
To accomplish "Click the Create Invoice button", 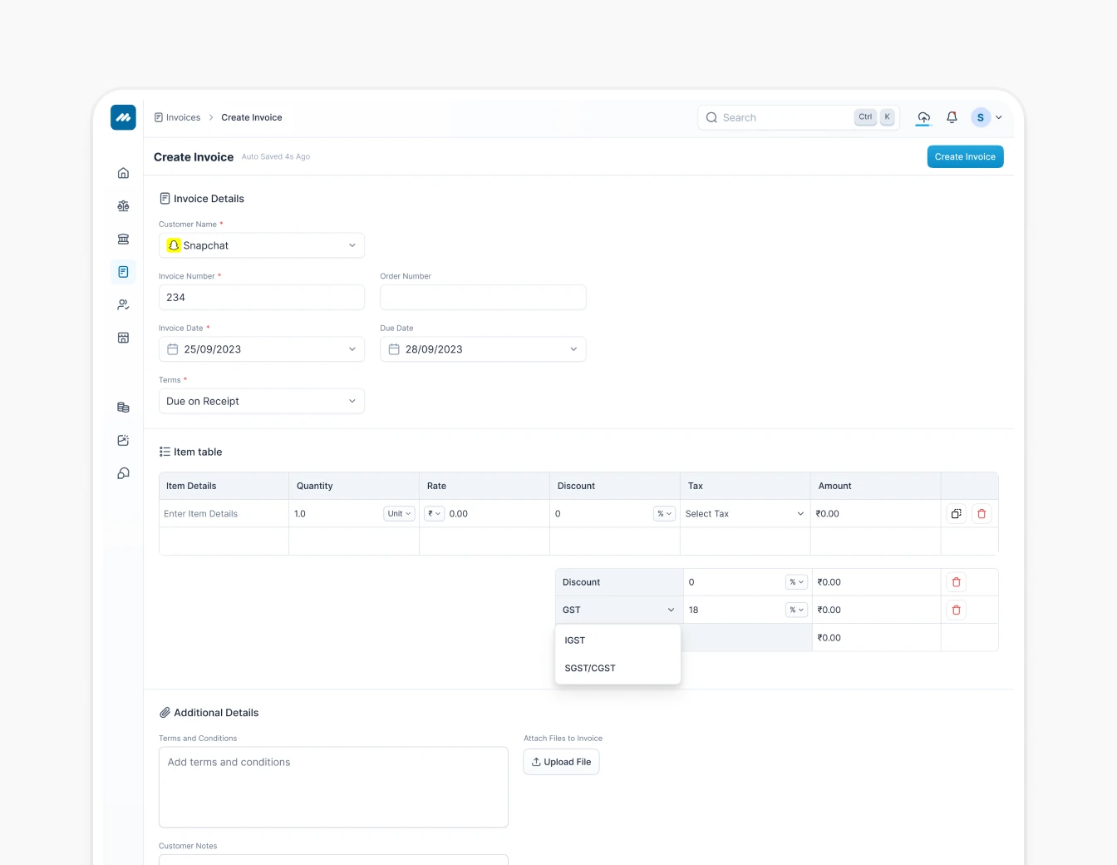I will (x=965, y=156).
